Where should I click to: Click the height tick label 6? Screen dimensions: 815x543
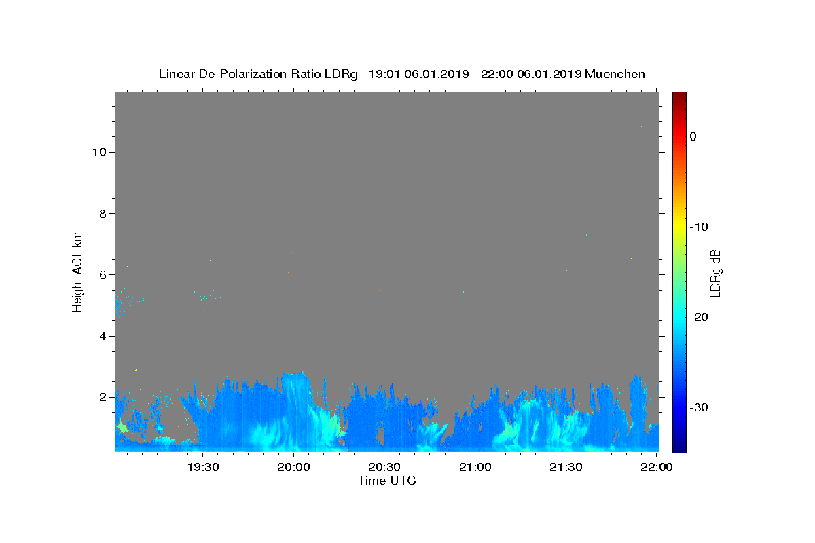(x=103, y=274)
